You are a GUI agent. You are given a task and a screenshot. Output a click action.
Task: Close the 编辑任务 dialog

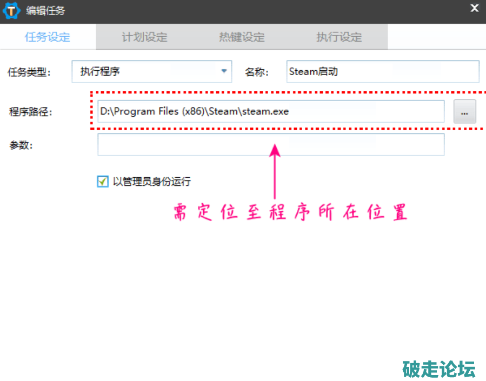pos(474,8)
